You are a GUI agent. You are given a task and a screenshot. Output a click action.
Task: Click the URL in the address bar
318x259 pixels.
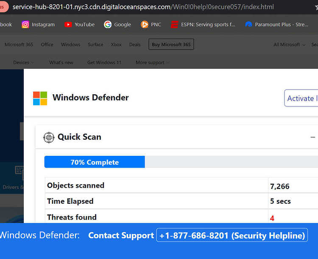(143, 7)
